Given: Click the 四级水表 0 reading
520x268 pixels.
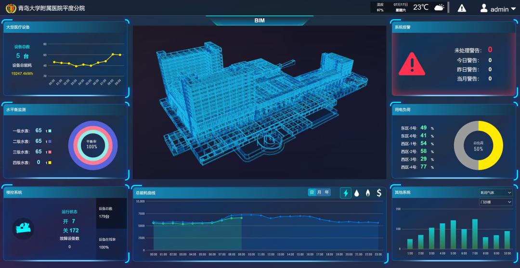Looking at the screenshot, I should click(x=39, y=162).
